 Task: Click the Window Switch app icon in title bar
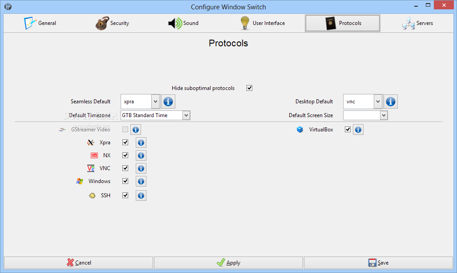pyautogui.click(x=8, y=6)
